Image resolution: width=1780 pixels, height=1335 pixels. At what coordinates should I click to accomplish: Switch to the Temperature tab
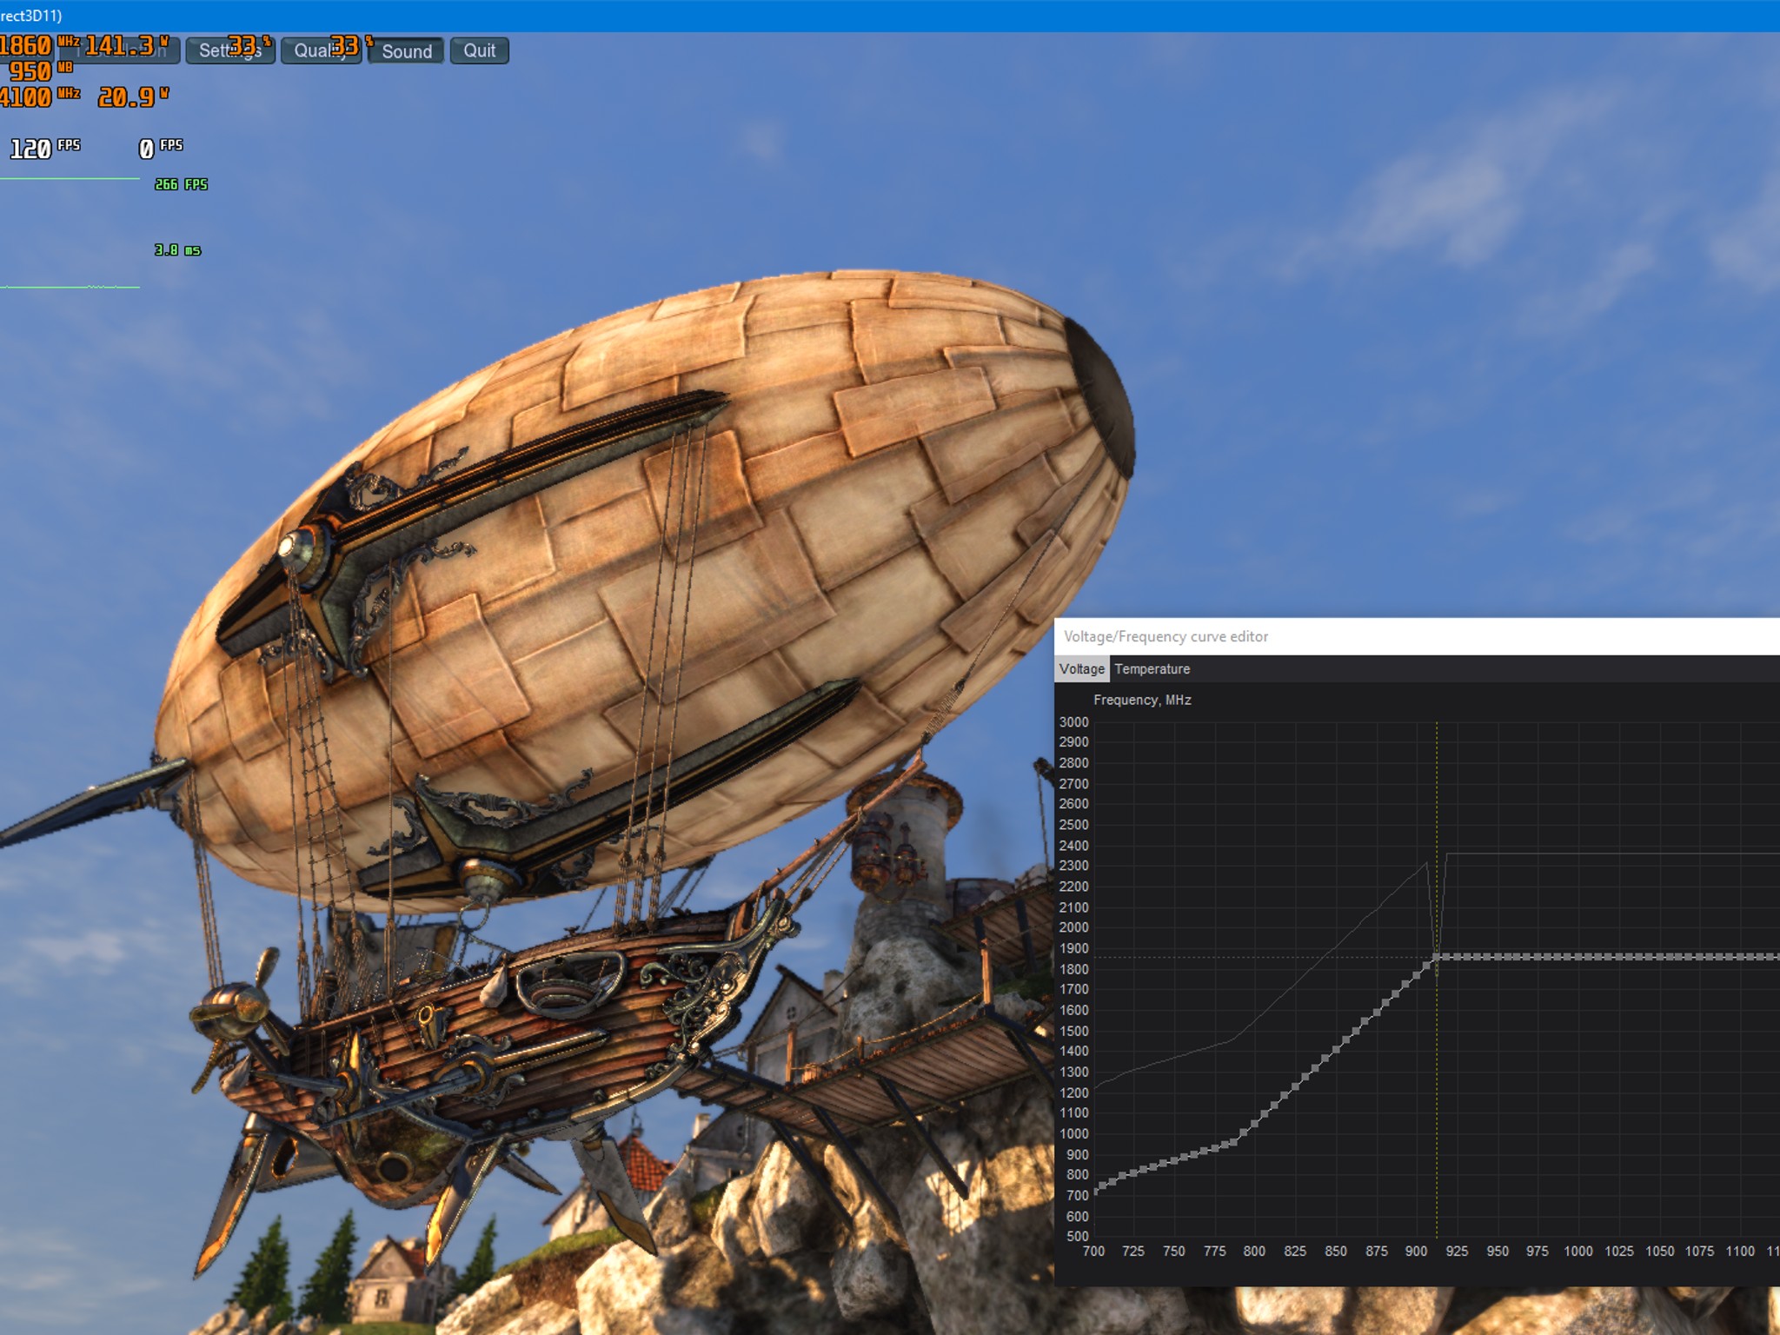(1152, 668)
